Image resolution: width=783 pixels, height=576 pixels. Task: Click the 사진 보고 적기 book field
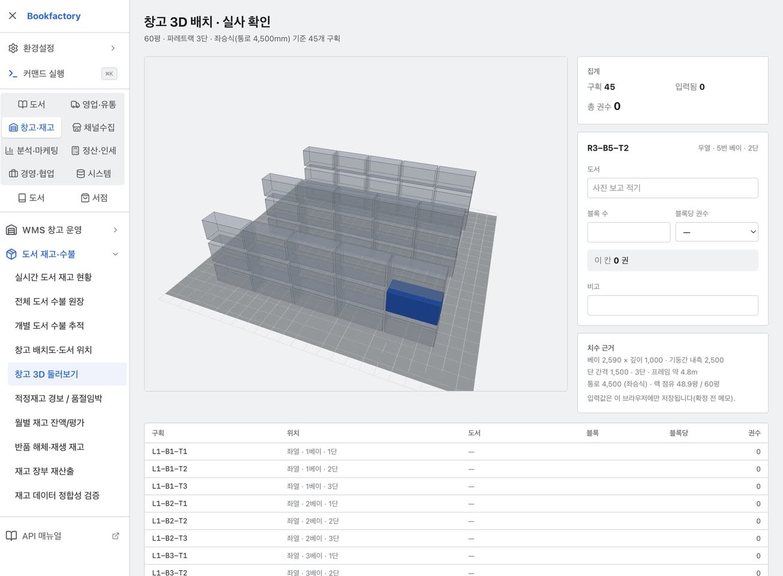pos(673,188)
